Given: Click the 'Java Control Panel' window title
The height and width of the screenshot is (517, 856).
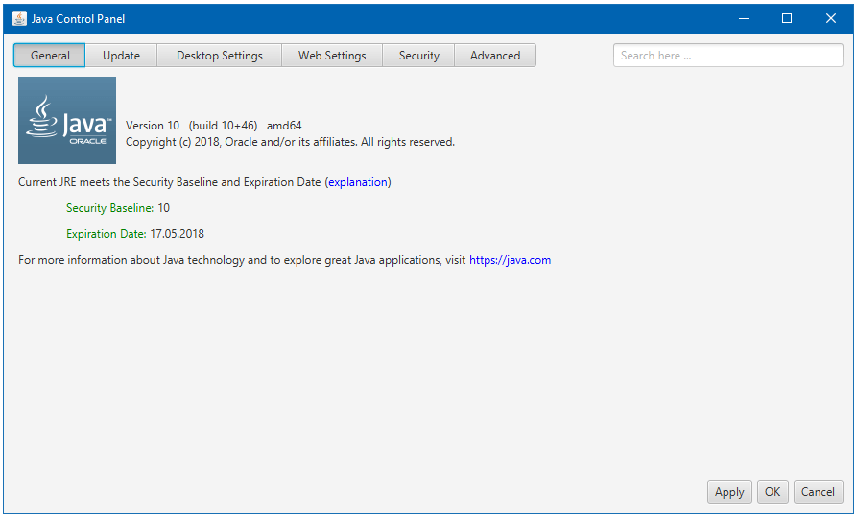Looking at the screenshot, I should 78,19.
